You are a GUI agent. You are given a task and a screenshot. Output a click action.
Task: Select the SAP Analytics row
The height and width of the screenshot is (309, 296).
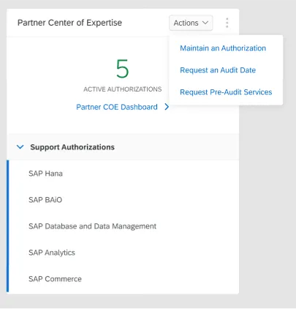point(124,253)
